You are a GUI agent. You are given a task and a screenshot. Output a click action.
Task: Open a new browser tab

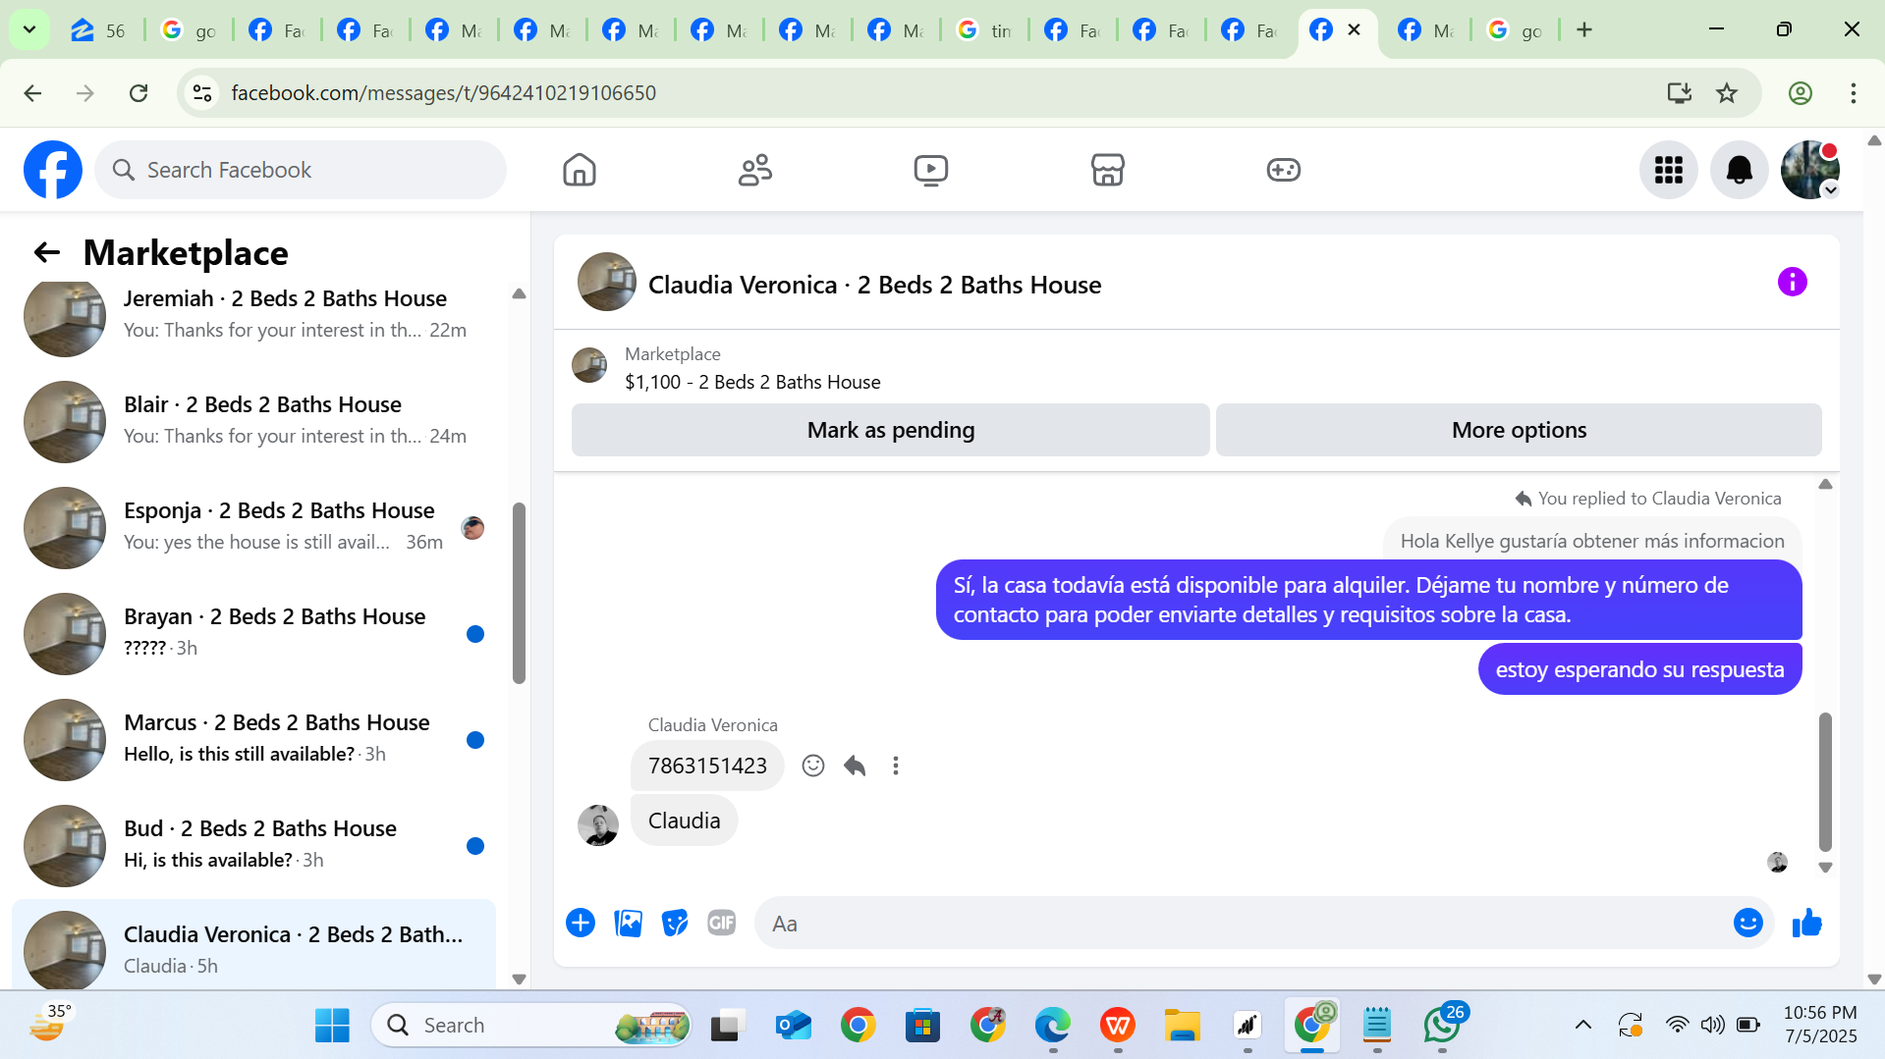tap(1583, 29)
